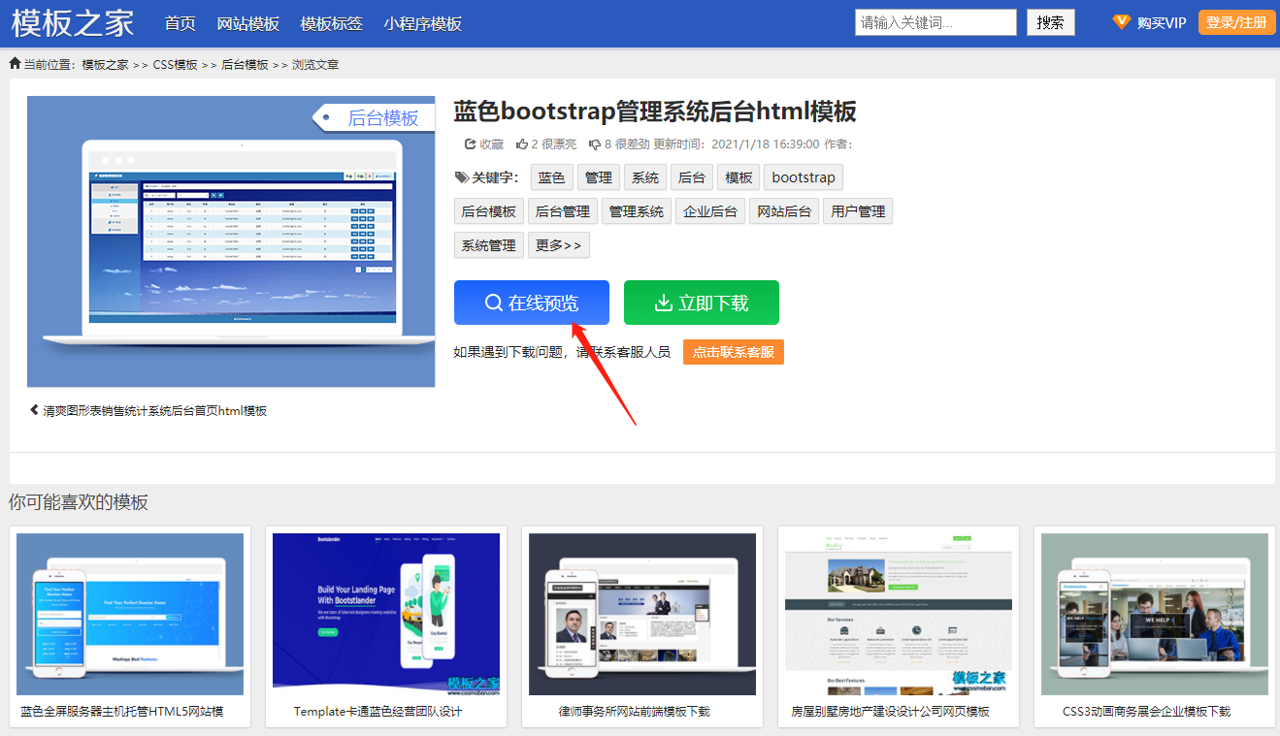Click the search keyword input field
Viewport: 1280px width, 736px height.
(933, 21)
